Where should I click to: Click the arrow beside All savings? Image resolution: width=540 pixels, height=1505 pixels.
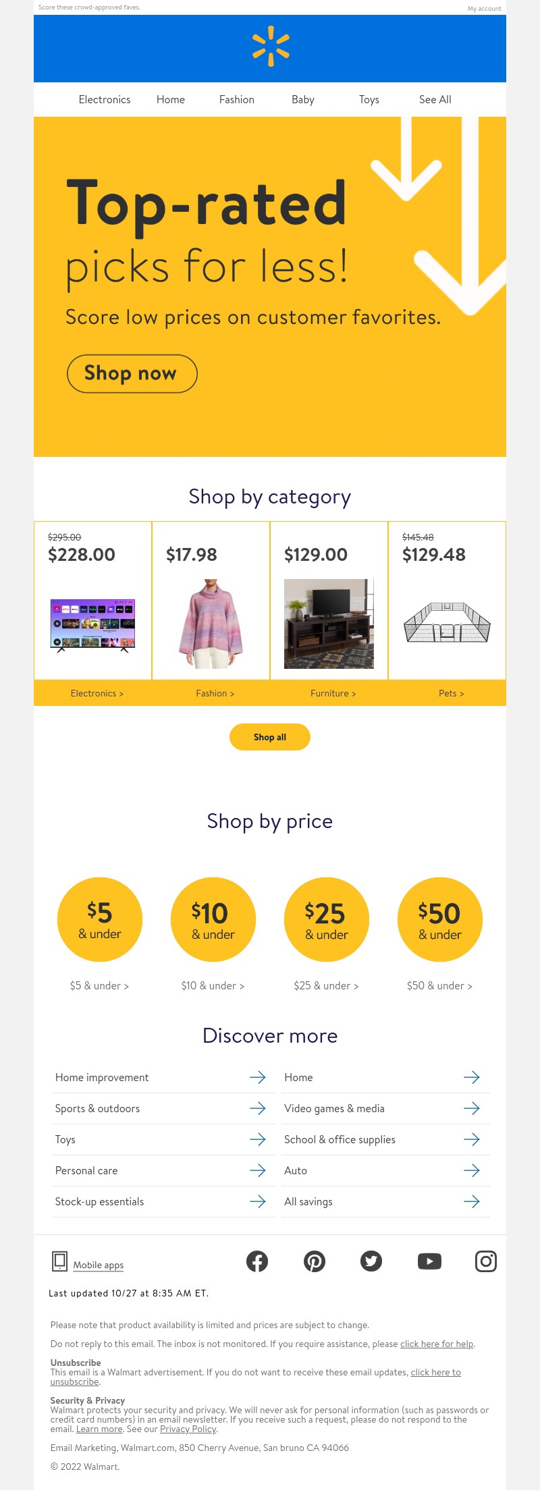[x=472, y=1201]
